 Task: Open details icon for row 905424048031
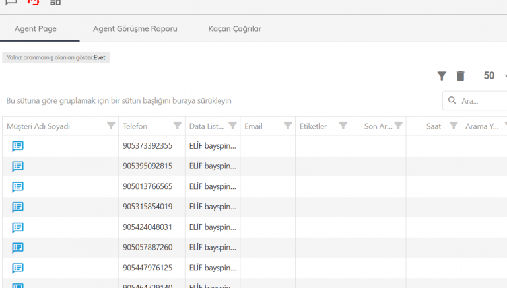coord(18,227)
